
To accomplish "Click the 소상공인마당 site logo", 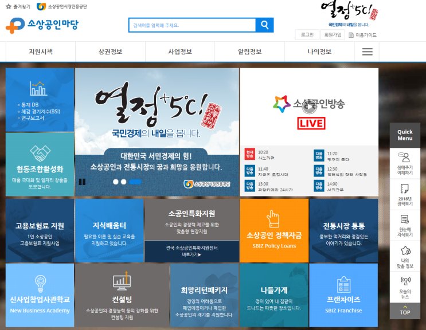I will coord(42,25).
